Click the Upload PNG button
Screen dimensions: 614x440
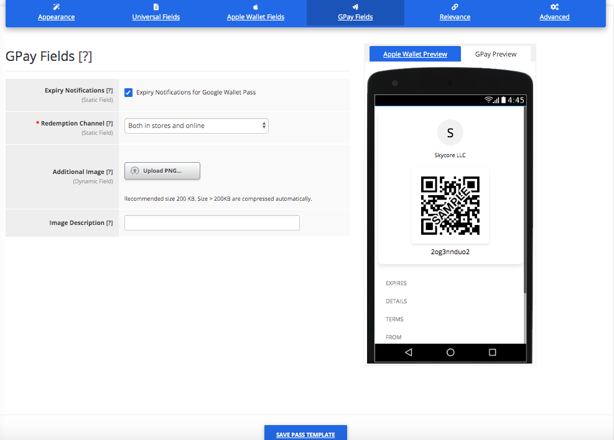point(162,171)
